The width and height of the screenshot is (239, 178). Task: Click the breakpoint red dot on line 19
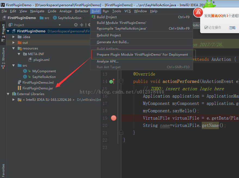coord(114,118)
